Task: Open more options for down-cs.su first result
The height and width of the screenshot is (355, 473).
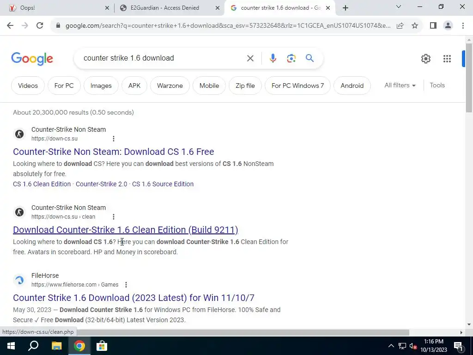Action: pos(114,139)
